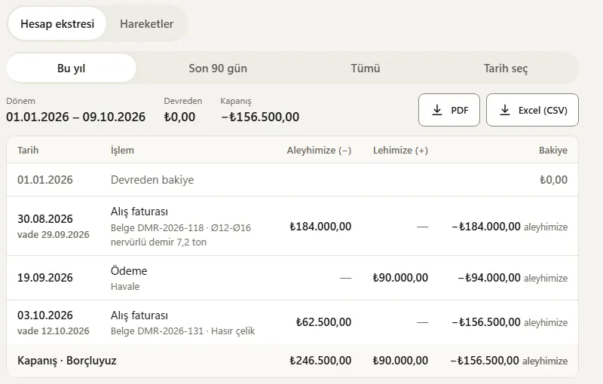Click the Excel (CSV) label on the export button
603x384 pixels.
click(543, 110)
